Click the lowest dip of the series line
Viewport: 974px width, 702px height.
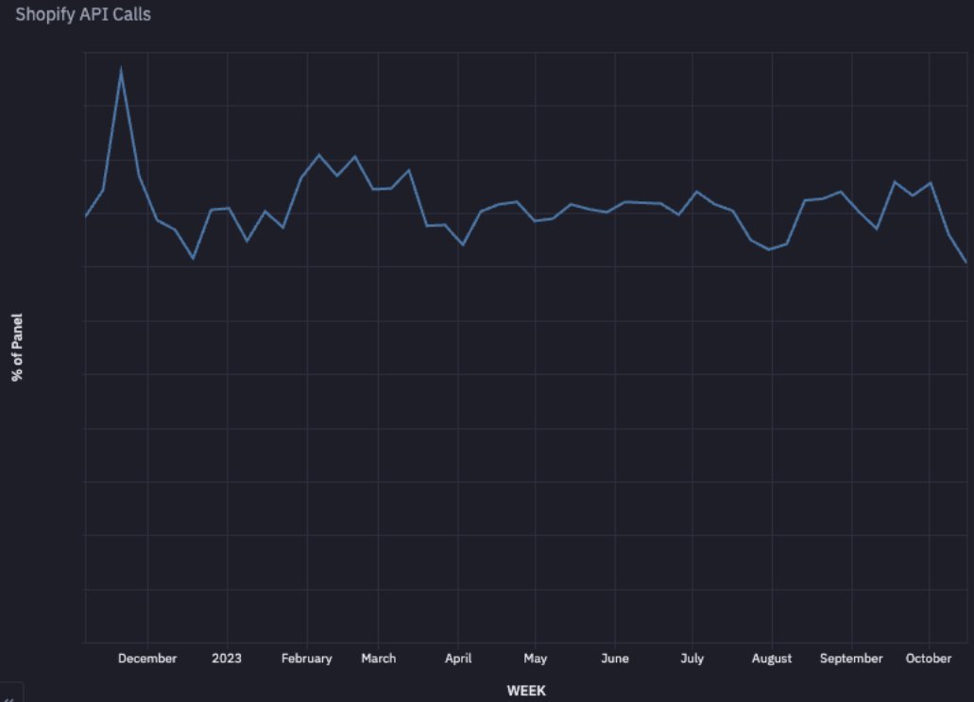tap(193, 257)
